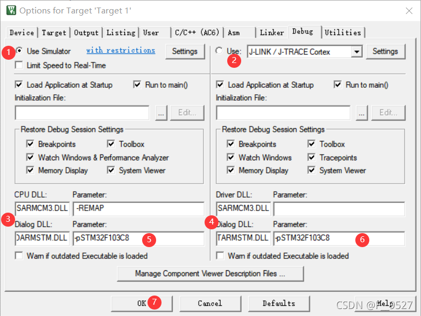Viewport: 421px width, 316px height.
Task: Click the -REMAP parameter field
Action: point(138,209)
